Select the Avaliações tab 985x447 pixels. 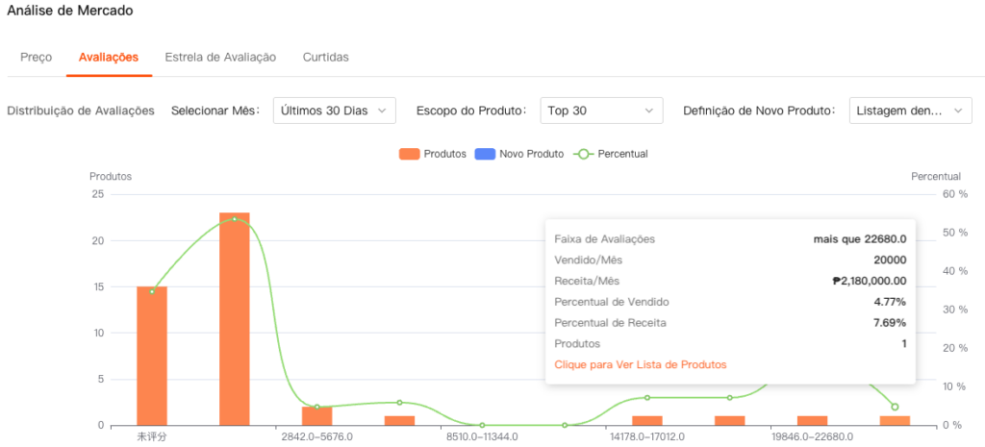109,57
